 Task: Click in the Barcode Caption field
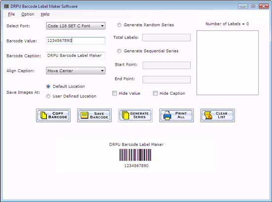(x=76, y=56)
